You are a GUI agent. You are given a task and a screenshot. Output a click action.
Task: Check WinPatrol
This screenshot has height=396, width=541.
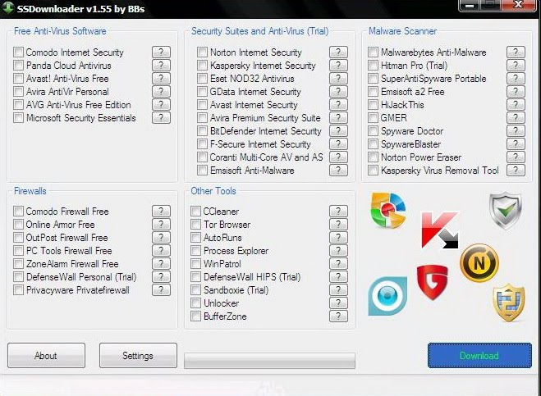195,264
